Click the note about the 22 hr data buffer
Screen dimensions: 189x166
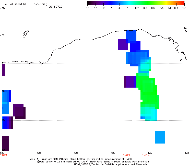pyautogui.click(x=92, y=162)
